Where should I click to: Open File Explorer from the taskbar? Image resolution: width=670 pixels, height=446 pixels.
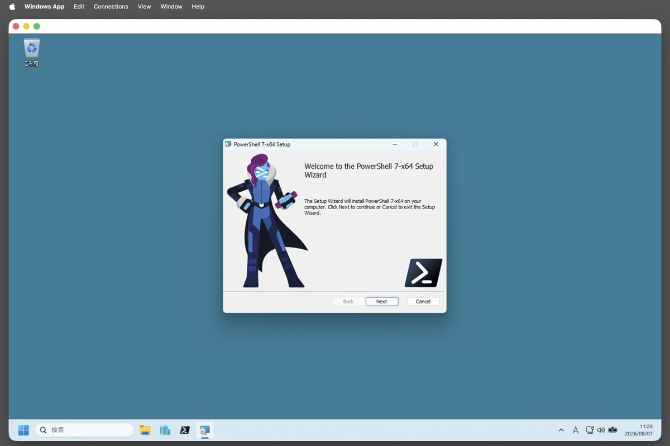click(145, 430)
